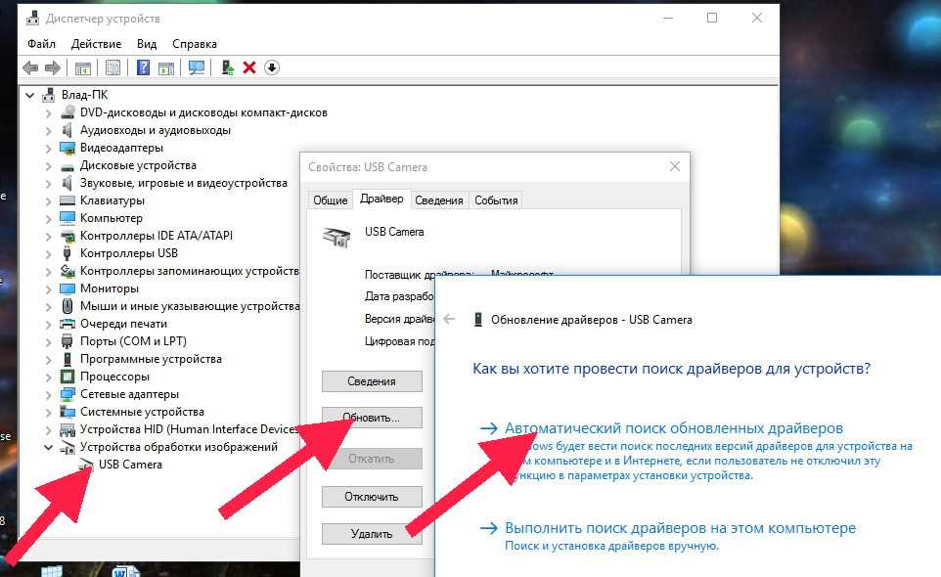
Task: Click the Windows taskbar icon left of Word
Action: pyautogui.click(x=52, y=571)
